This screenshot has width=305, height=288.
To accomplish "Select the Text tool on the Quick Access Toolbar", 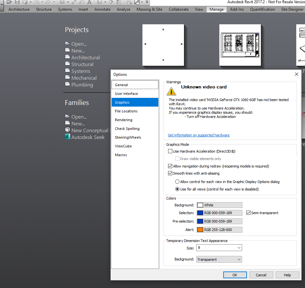I will click(x=89, y=3).
